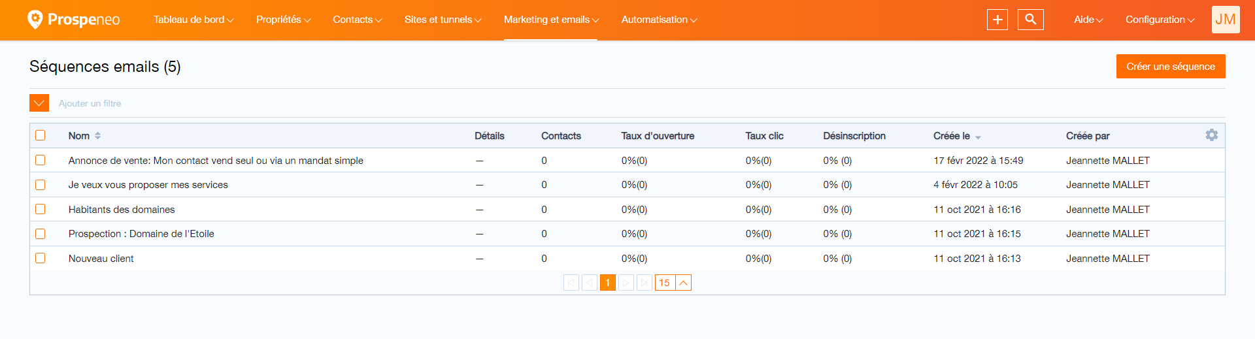This screenshot has height=339, width=1255.
Task: Sort by Créée le arrow
Action: [x=978, y=137]
